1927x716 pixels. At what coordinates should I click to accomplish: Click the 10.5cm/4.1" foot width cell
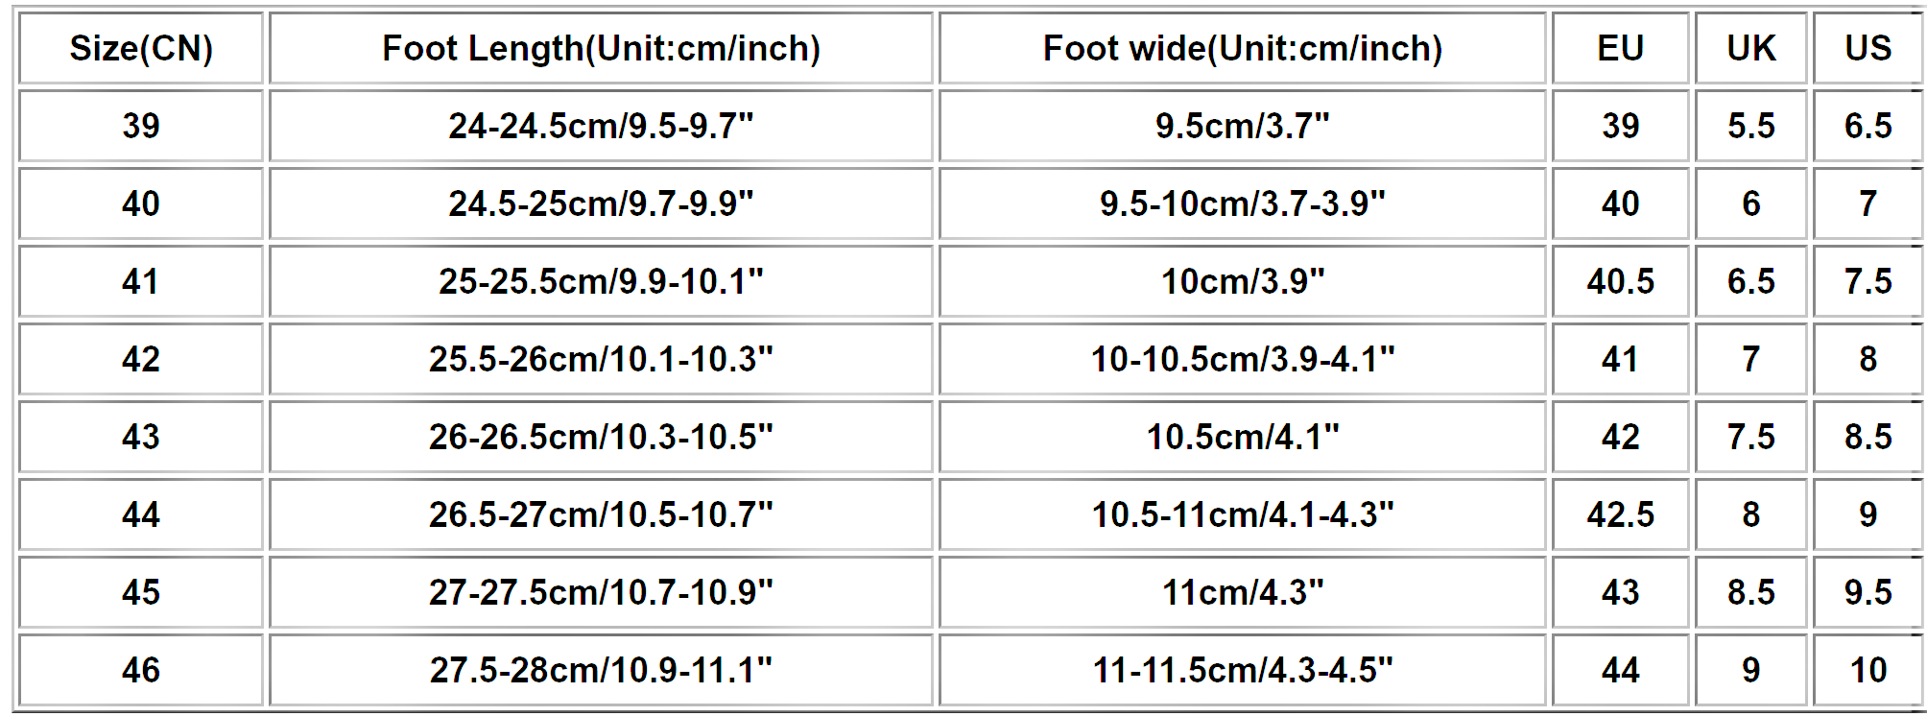[x=1243, y=437]
